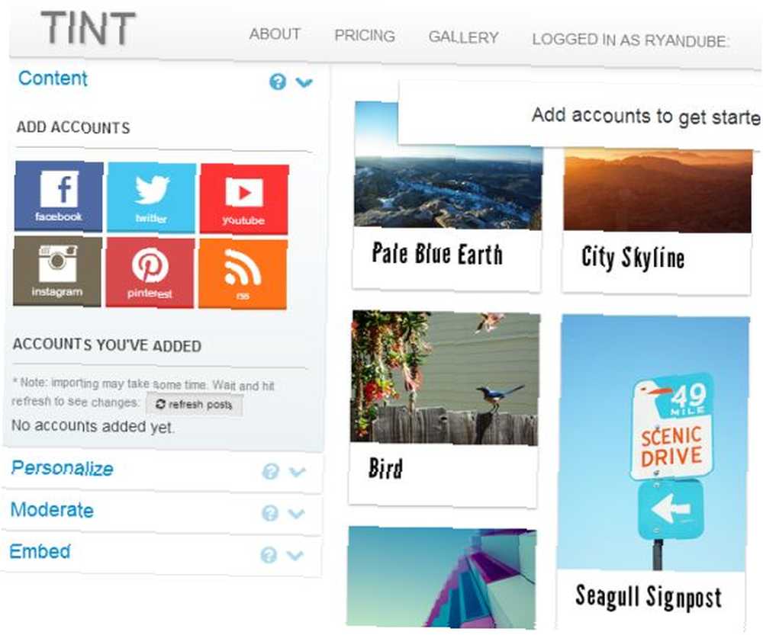Open the Personalize section help icon
Viewport: 763px width, 635px height.
click(271, 471)
